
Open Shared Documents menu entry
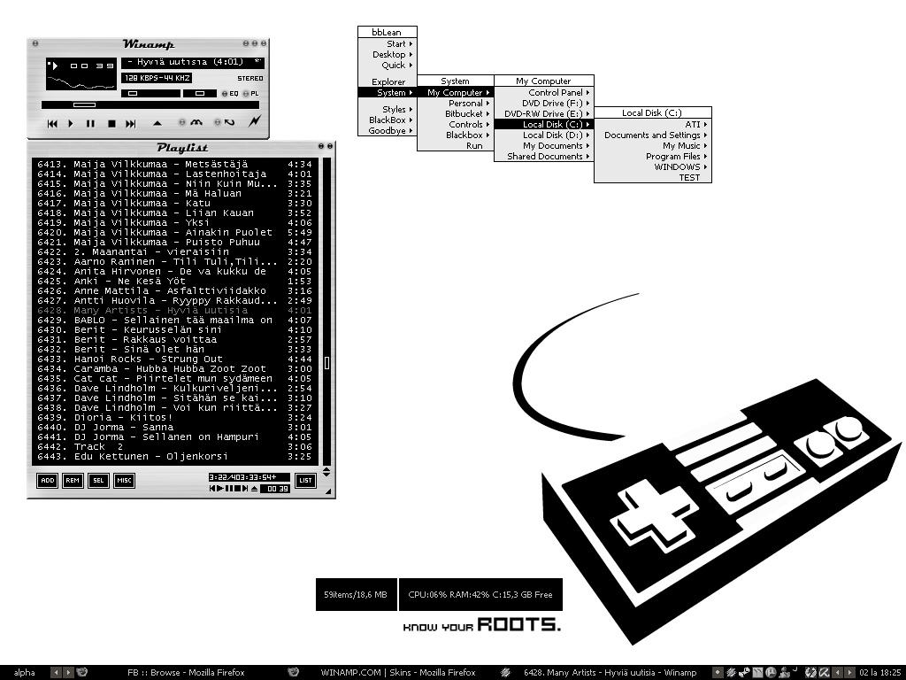click(544, 156)
